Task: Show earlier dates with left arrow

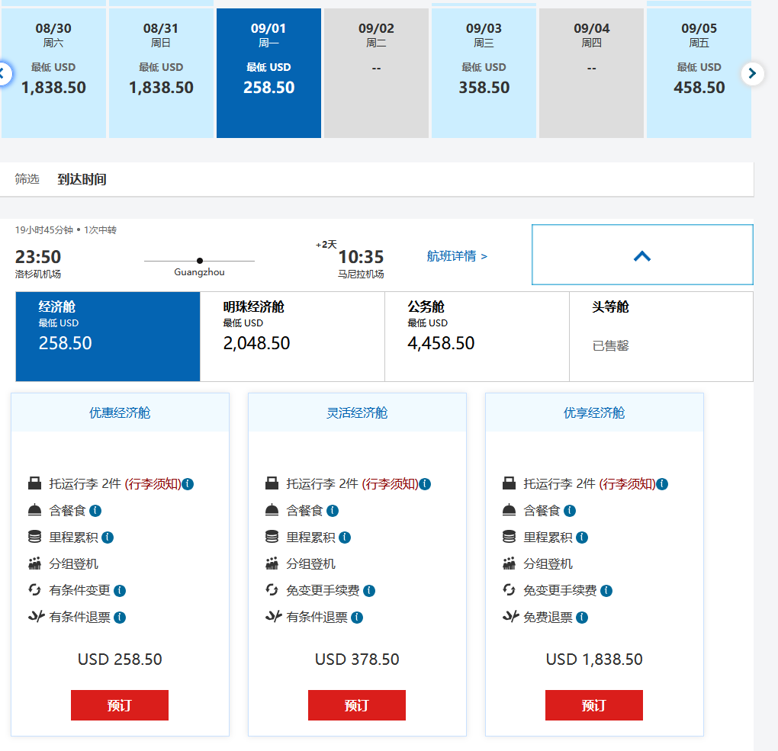Action: point(3,74)
